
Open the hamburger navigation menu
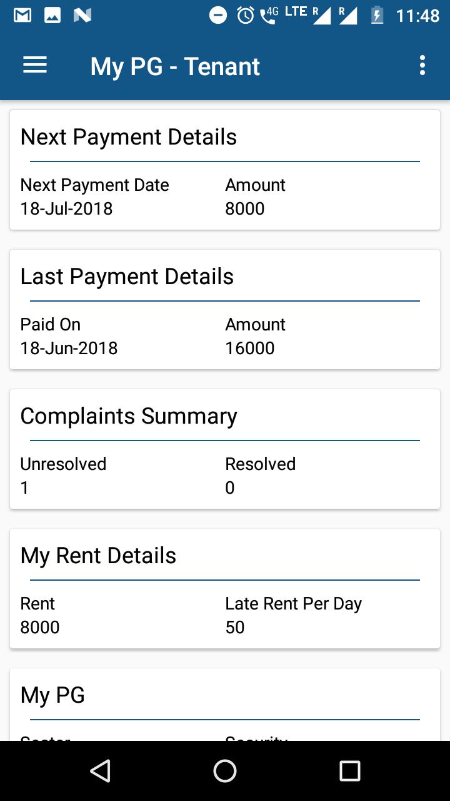pyautogui.click(x=35, y=66)
